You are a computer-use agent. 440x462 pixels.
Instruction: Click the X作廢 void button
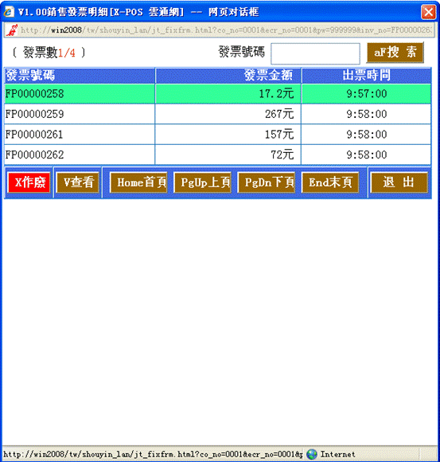pyautogui.click(x=29, y=182)
